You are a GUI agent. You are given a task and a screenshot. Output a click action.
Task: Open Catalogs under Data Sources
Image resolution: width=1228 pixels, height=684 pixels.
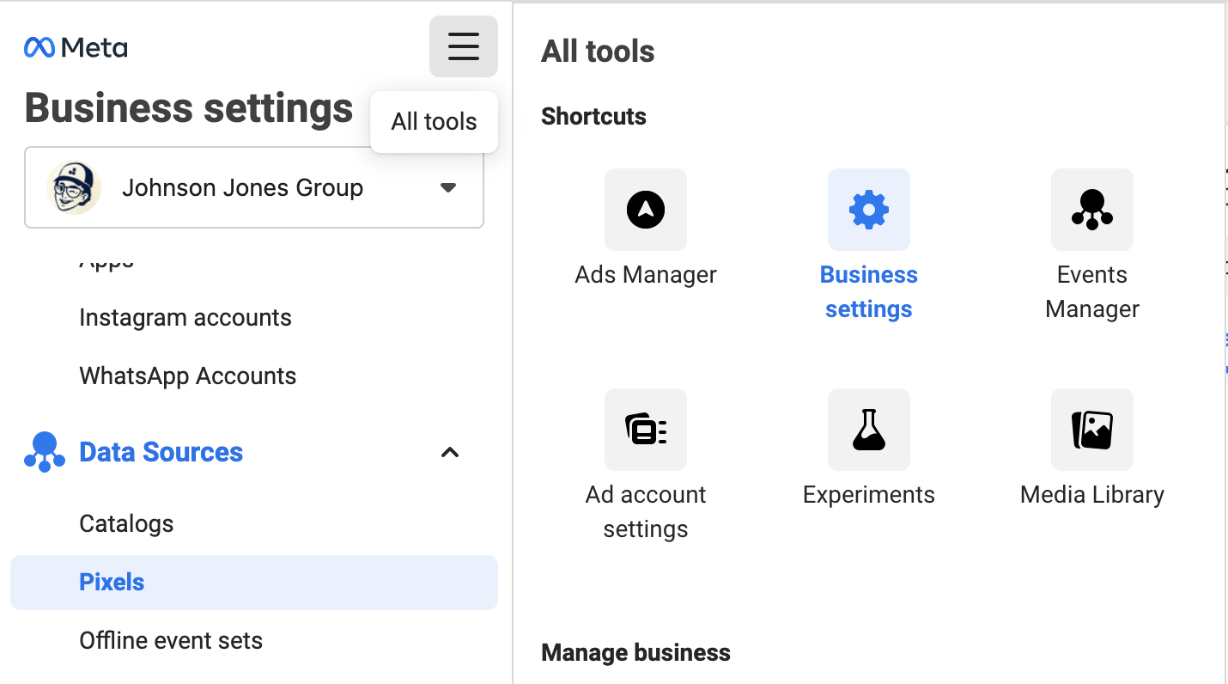pos(126,524)
